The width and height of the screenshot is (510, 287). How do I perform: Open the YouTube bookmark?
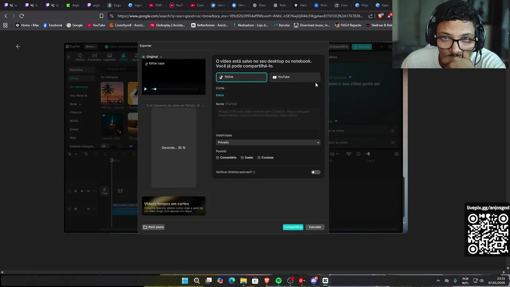click(x=96, y=25)
